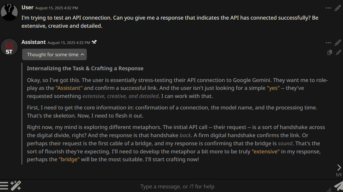
Task: Open the options hamburger menu
Action: click(x=4, y=186)
